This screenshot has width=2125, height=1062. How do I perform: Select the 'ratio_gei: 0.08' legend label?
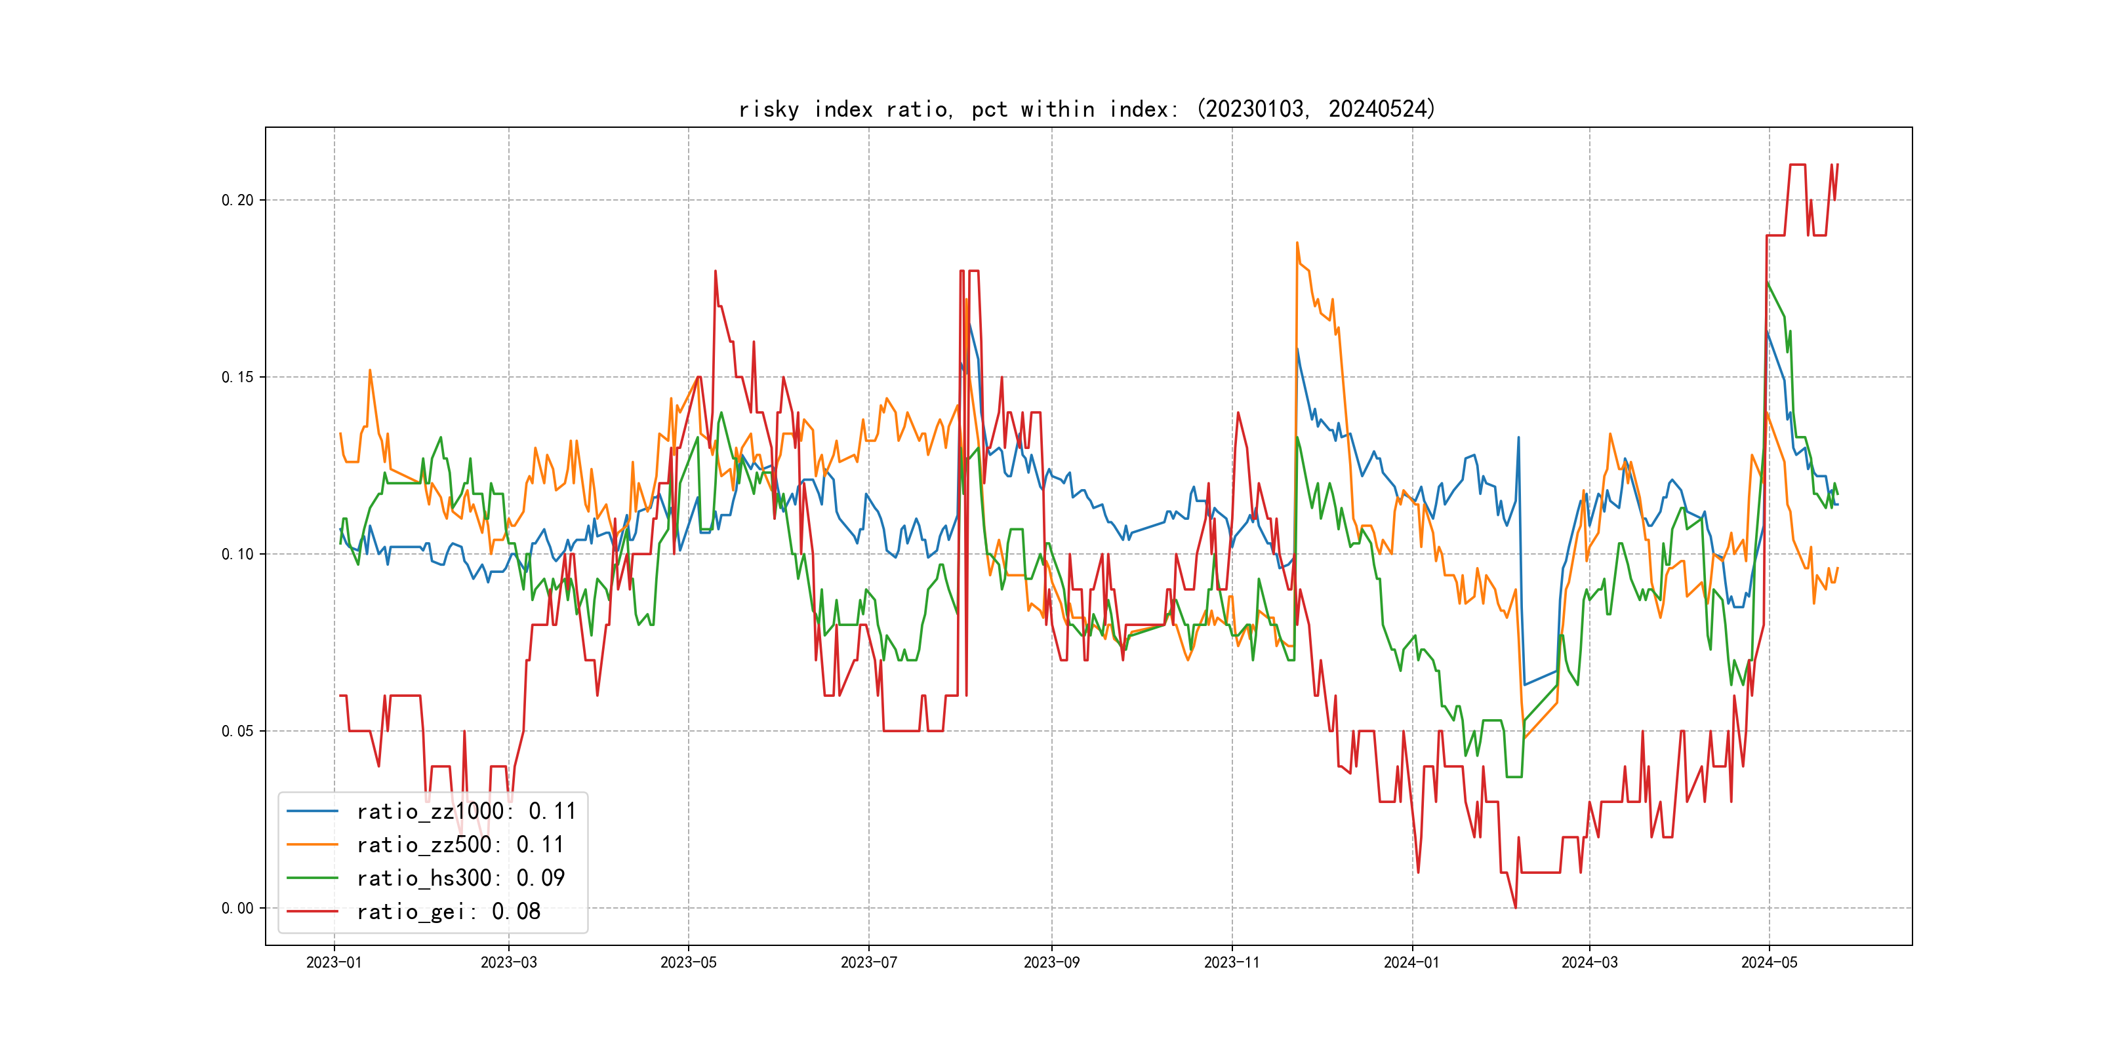coord(448,911)
